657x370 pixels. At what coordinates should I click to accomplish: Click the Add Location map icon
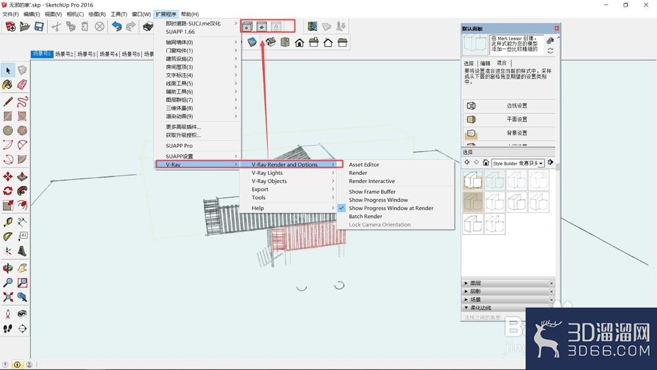coord(312,26)
